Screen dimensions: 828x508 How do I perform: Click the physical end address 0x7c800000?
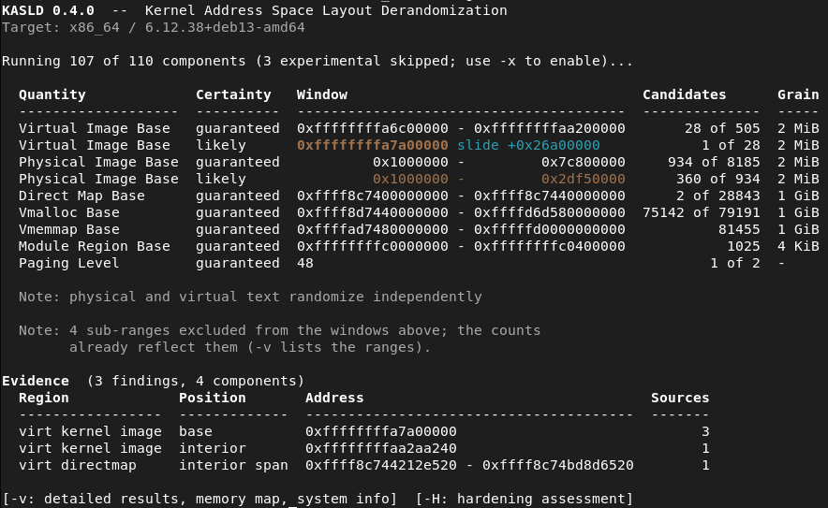(584, 162)
